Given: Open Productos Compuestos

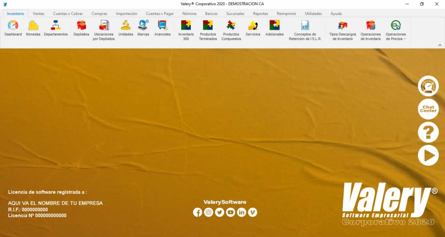Looking at the screenshot, I should [231, 30].
